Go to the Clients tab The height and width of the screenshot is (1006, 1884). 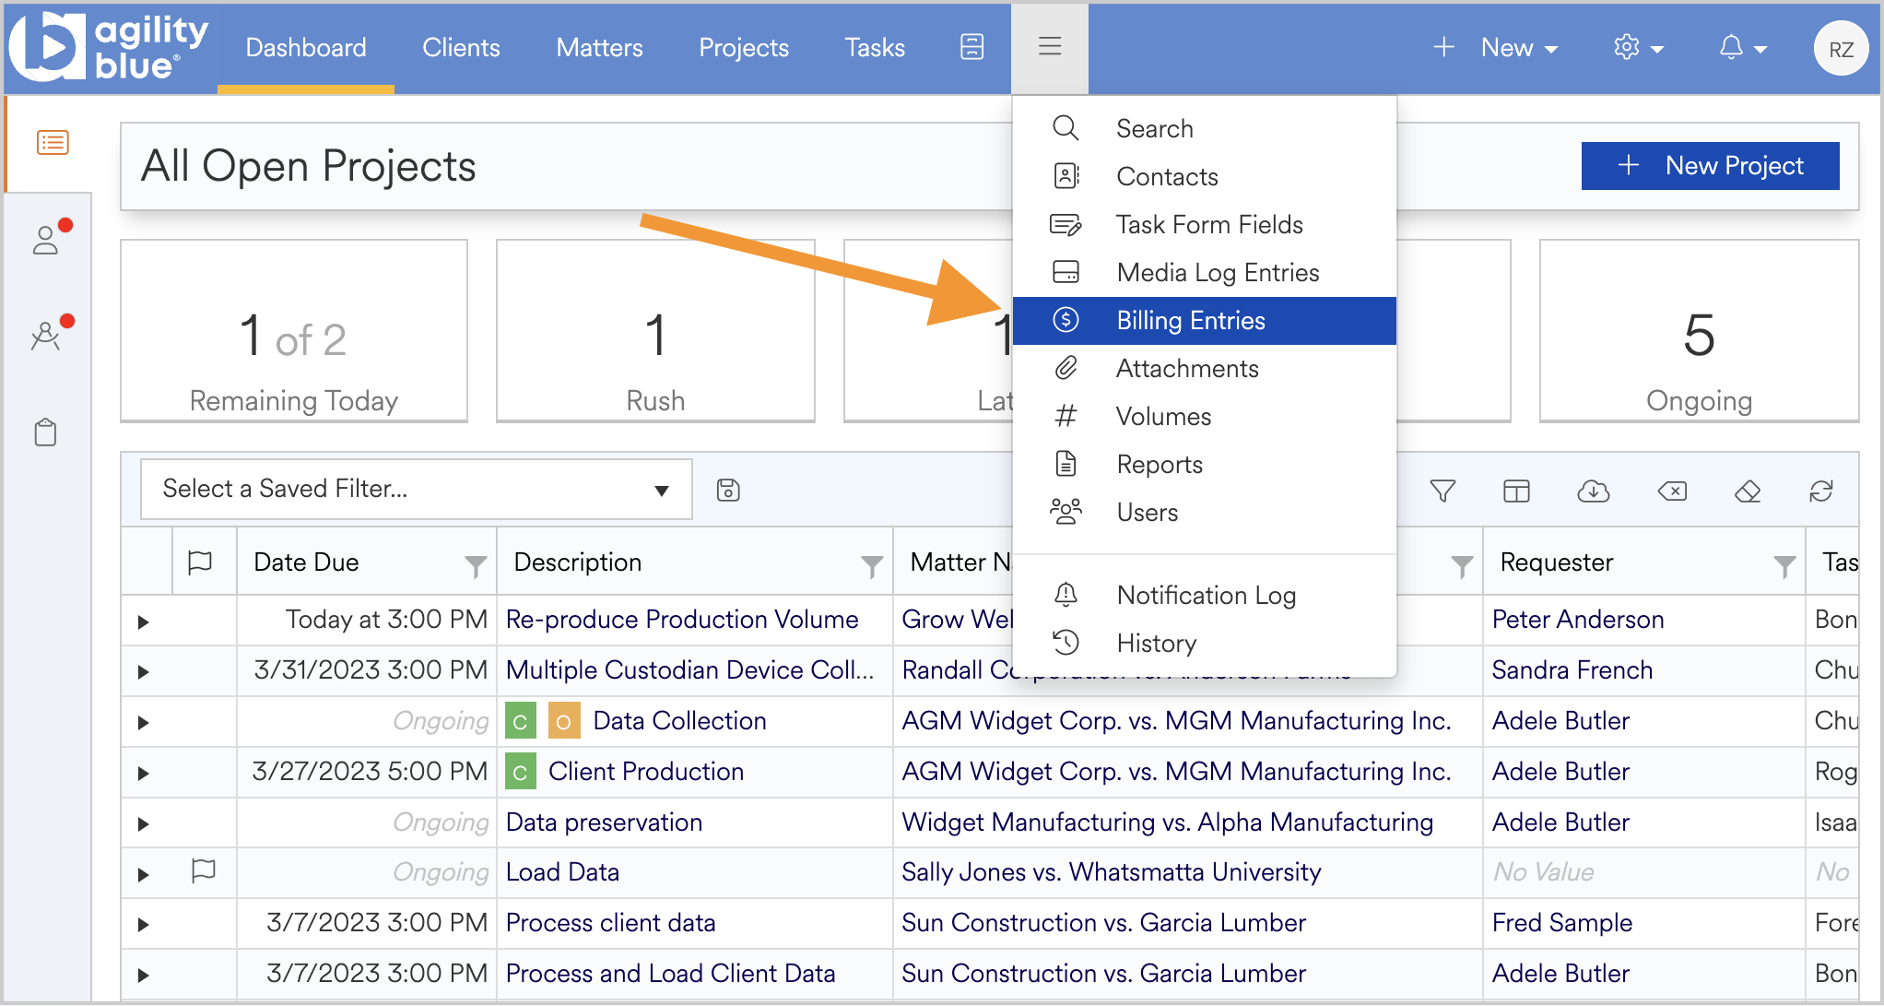point(461,47)
